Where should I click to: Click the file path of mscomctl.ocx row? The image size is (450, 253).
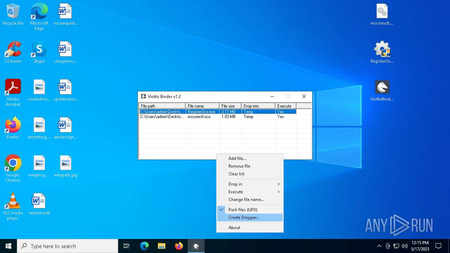[162, 117]
